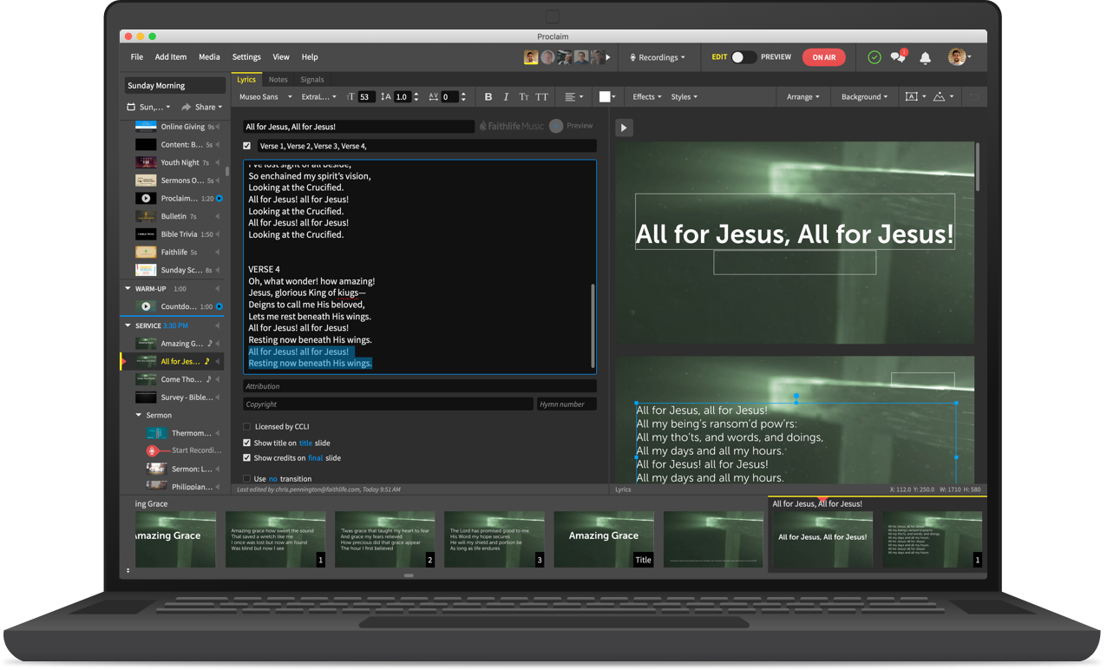Screen dimensions: 1107x670
Task: Click first presenter avatar in header
Action: coord(531,57)
